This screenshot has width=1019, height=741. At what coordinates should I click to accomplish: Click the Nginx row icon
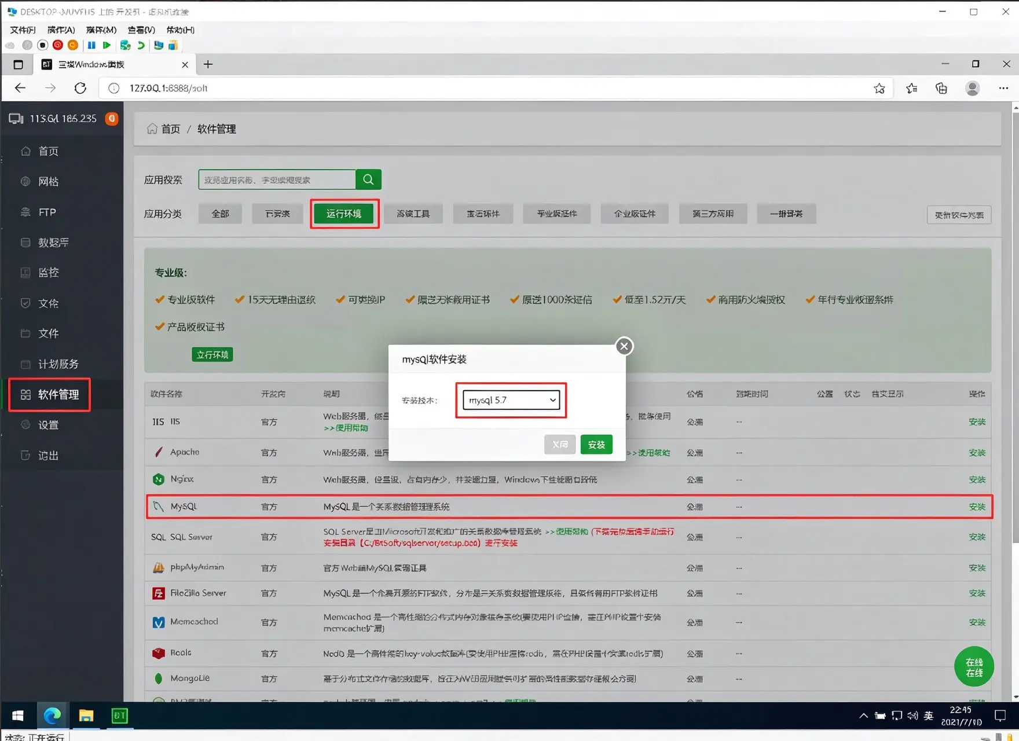(158, 479)
